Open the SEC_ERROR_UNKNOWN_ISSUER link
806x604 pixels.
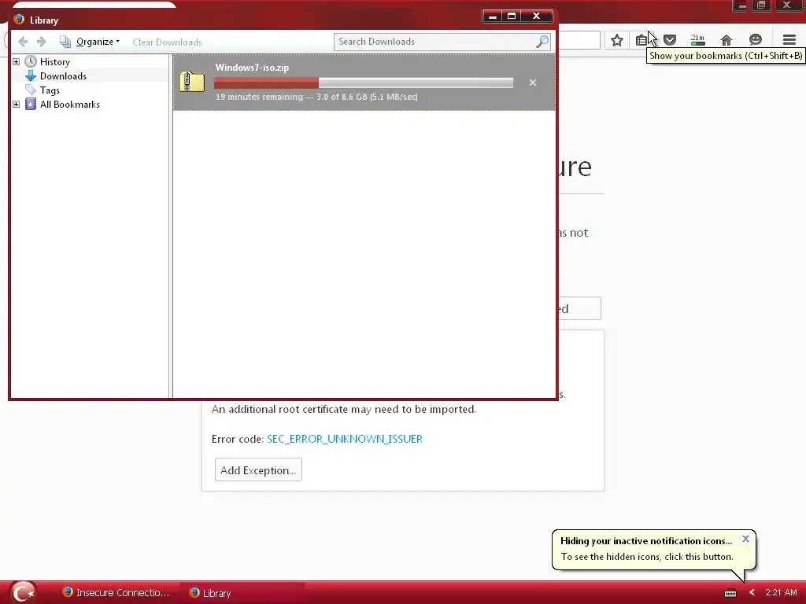345,439
